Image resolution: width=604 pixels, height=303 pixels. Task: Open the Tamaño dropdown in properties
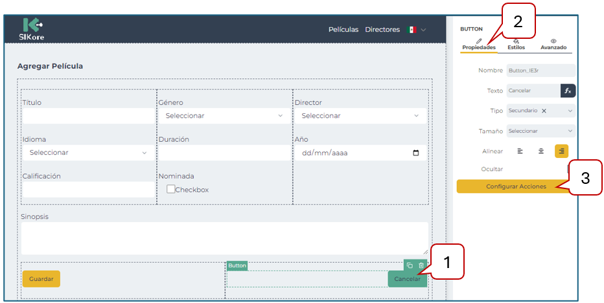pos(540,131)
